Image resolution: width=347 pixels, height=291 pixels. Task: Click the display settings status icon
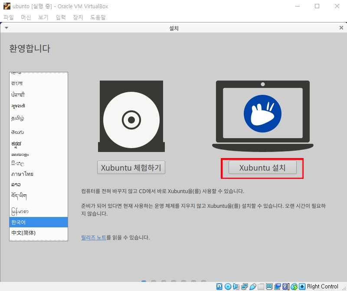pyautogui.click(x=269, y=287)
